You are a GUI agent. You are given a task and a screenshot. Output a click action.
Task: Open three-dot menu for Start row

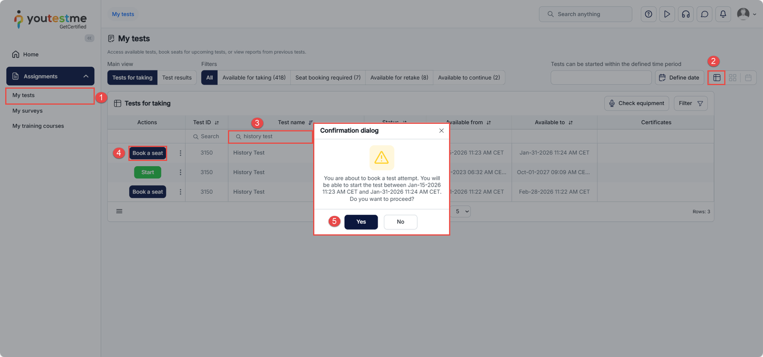[180, 172]
